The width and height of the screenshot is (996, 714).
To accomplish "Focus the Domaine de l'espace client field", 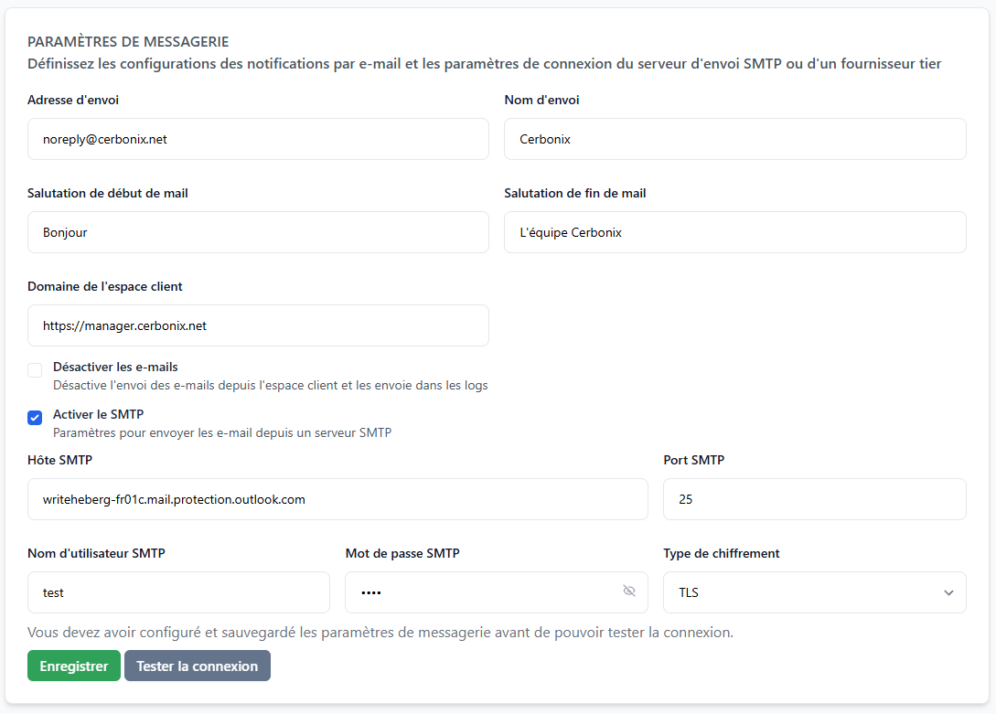I will [258, 325].
